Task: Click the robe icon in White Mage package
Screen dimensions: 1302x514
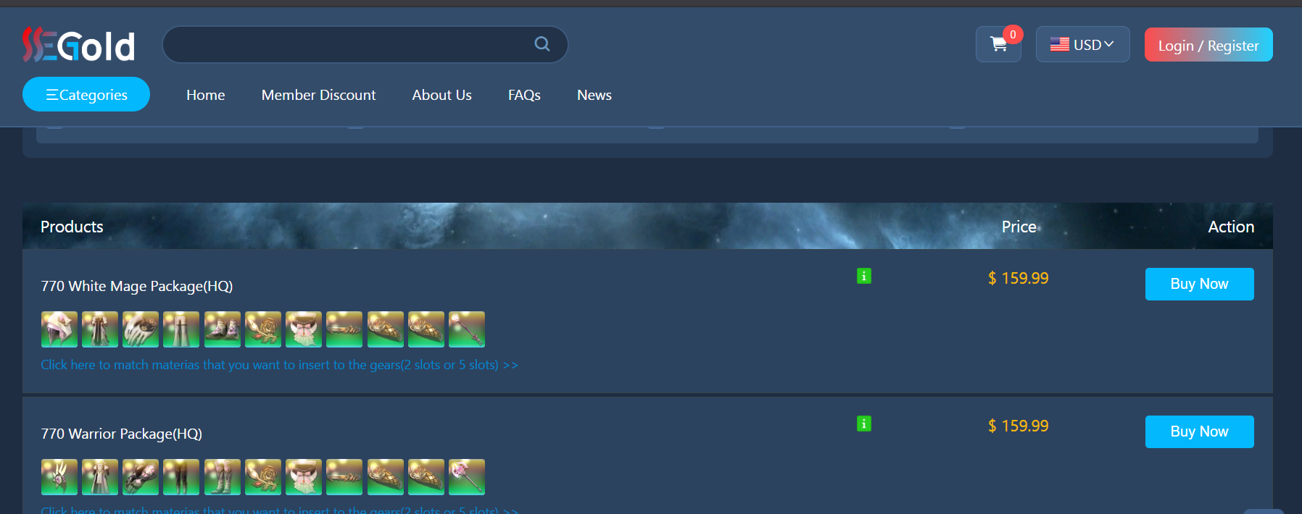Action: (100, 329)
